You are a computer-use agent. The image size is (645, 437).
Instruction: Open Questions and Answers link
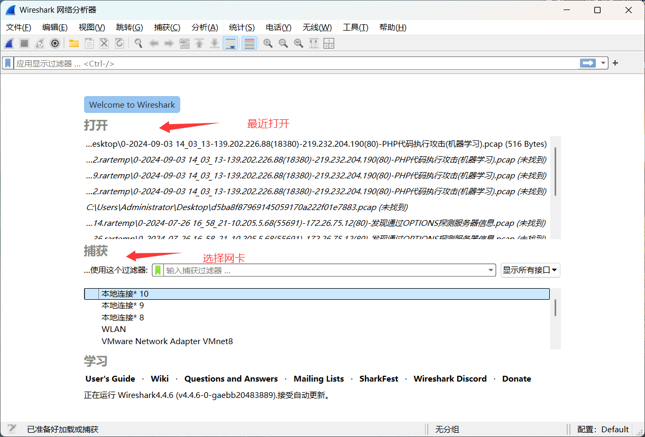231,379
